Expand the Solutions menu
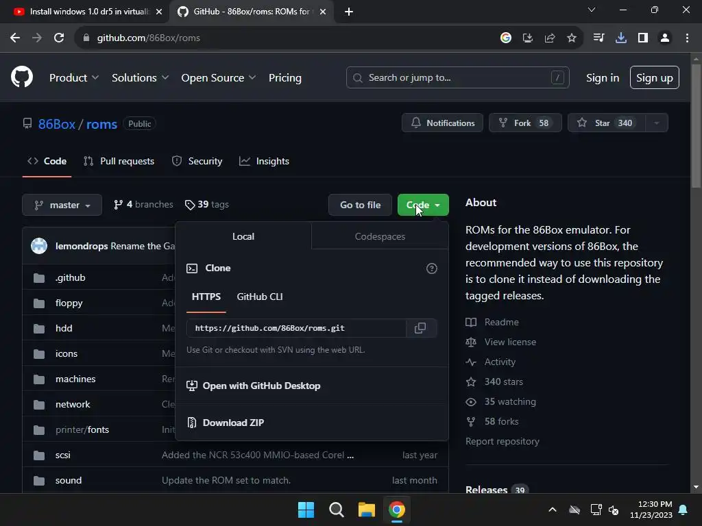 coord(140,78)
